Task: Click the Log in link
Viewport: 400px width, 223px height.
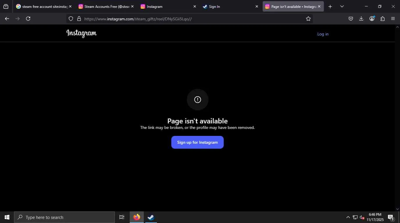Action: [323, 34]
